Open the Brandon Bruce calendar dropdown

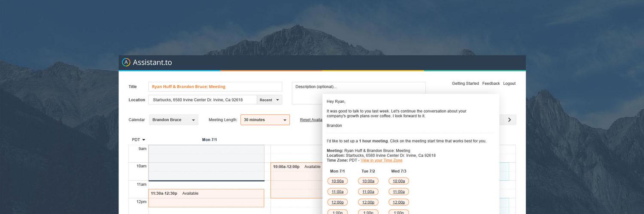[173, 120]
